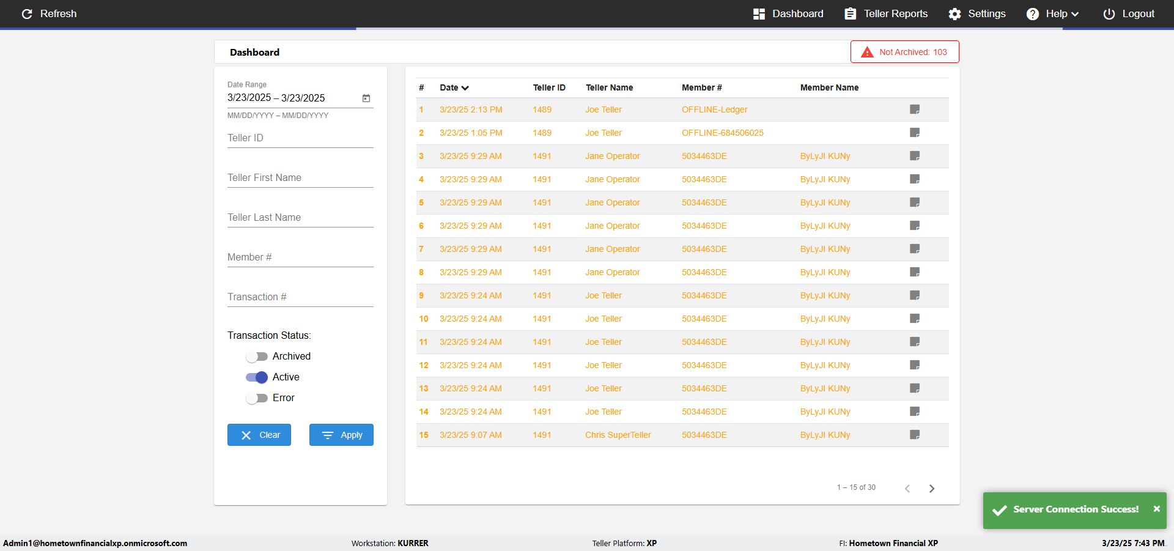Click the Apply filters button
Screen dimensions: 1174x551
[341, 435]
